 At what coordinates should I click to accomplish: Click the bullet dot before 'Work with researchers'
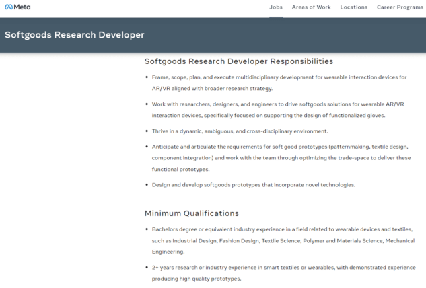[x=147, y=104]
